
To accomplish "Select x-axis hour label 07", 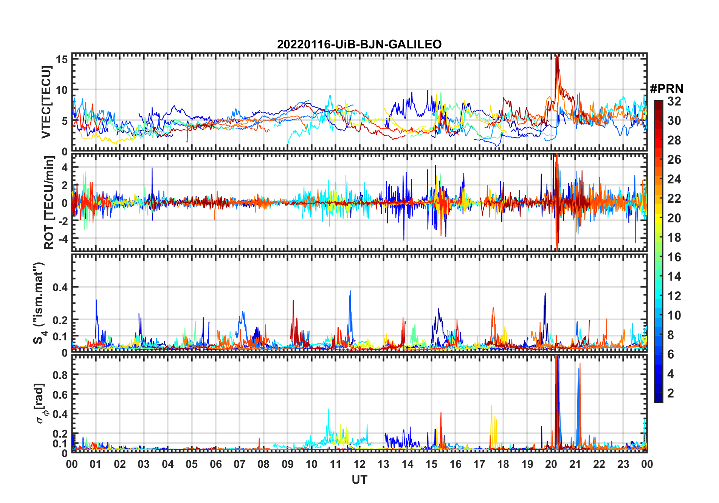I will [x=240, y=464].
